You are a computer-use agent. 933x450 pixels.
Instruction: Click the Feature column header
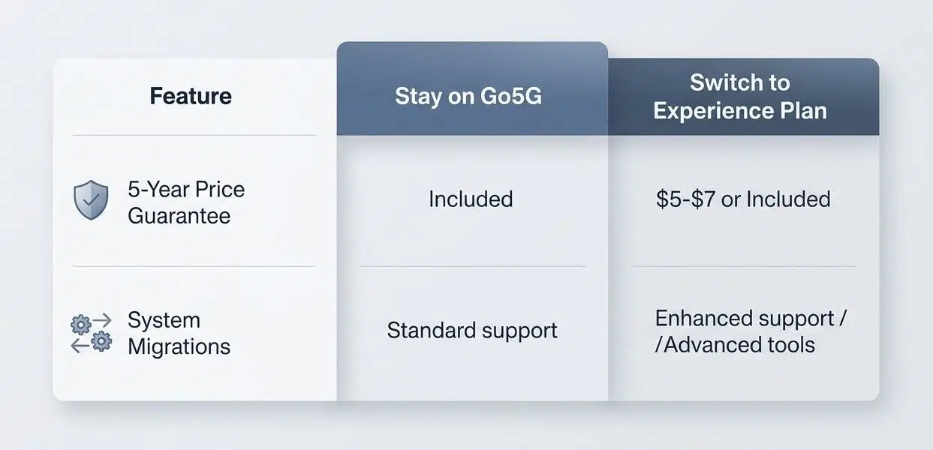191,96
